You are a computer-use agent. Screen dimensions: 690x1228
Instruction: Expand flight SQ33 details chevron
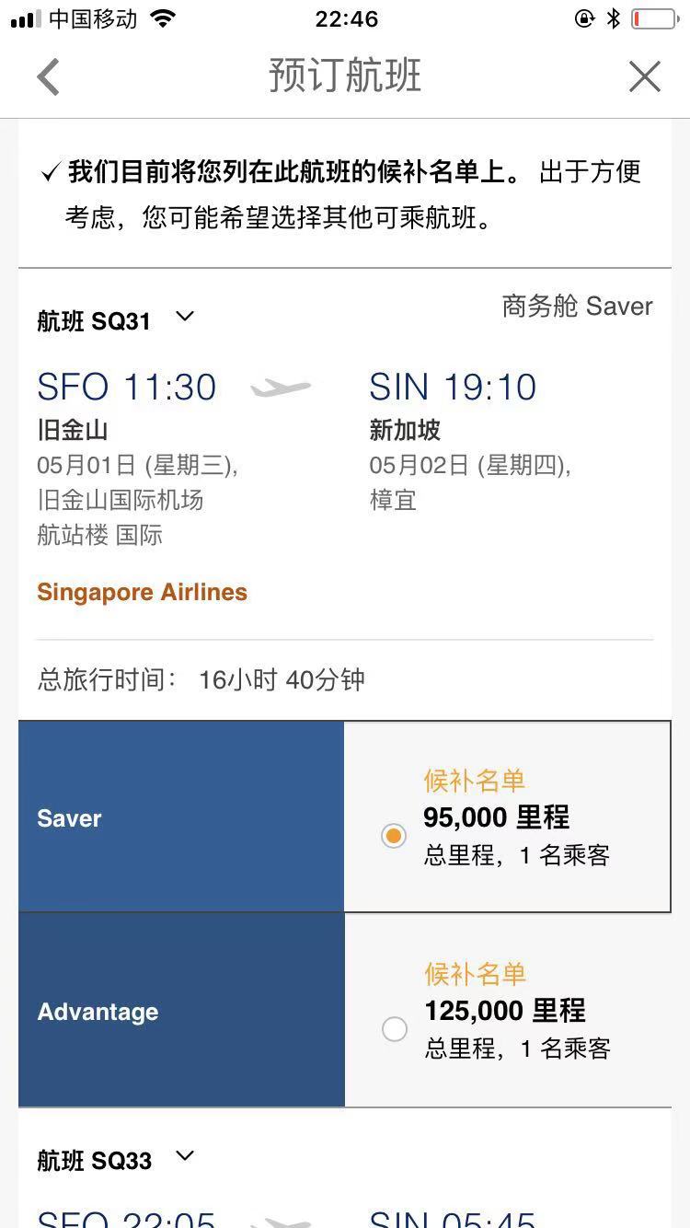pyautogui.click(x=185, y=1156)
